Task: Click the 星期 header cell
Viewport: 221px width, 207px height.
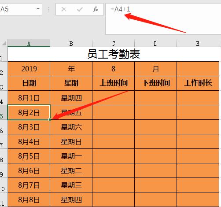Action: click(71, 83)
